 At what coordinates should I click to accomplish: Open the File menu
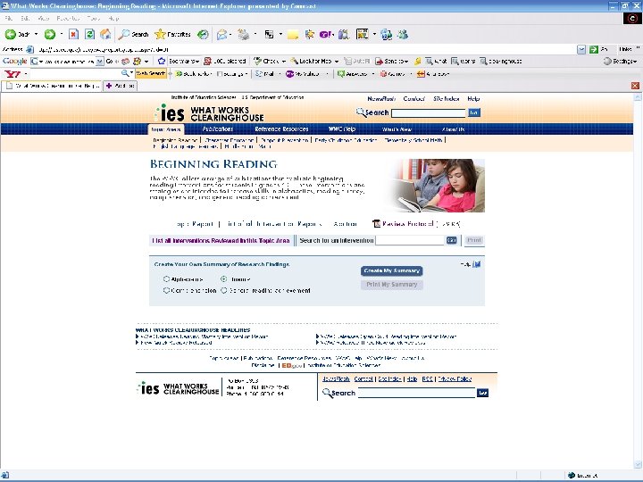click(x=9, y=19)
